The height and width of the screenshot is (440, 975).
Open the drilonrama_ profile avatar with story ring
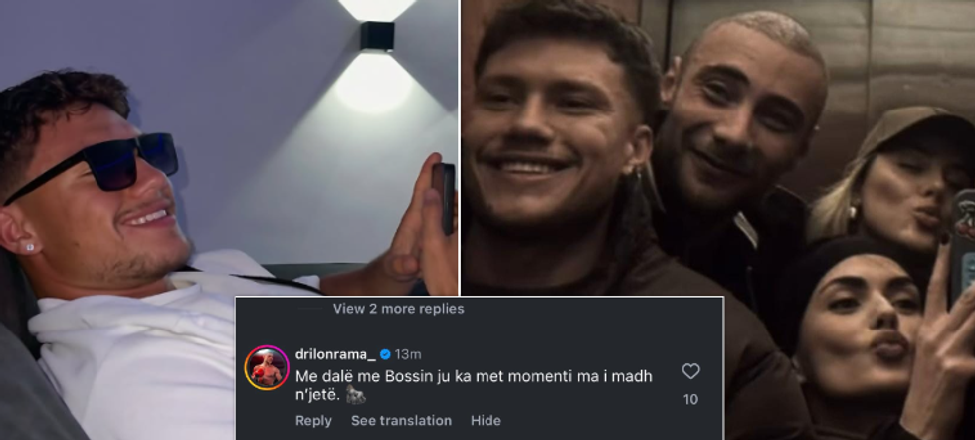(x=267, y=367)
